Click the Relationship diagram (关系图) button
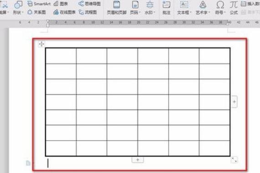This screenshot has width=260, height=173. 36,12
